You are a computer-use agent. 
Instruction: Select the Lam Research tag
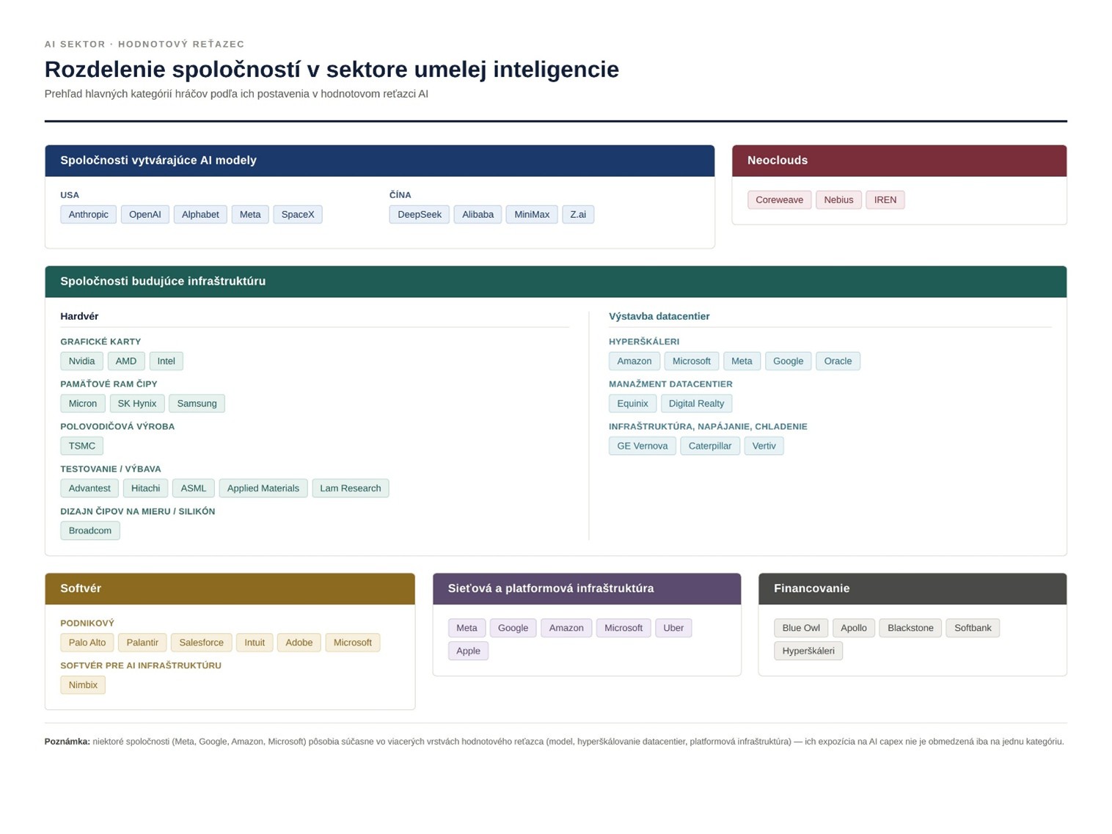click(x=351, y=489)
